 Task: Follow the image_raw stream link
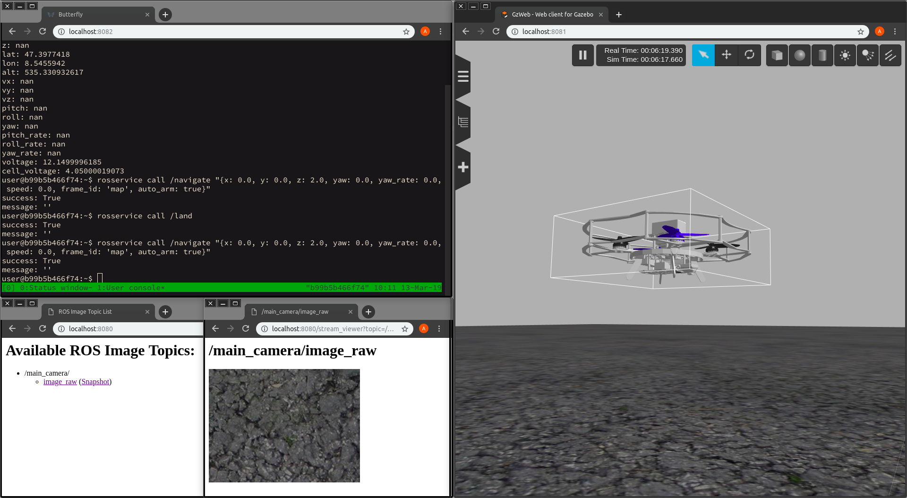pos(60,381)
